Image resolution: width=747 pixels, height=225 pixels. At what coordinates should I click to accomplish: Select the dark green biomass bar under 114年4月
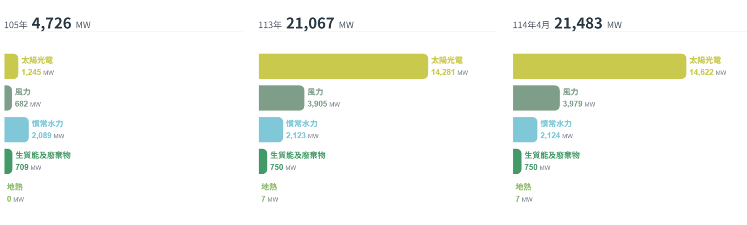pos(517,161)
